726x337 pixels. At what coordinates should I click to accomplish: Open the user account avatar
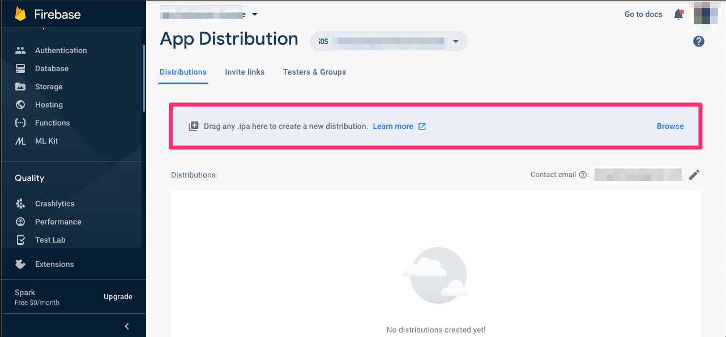(706, 14)
